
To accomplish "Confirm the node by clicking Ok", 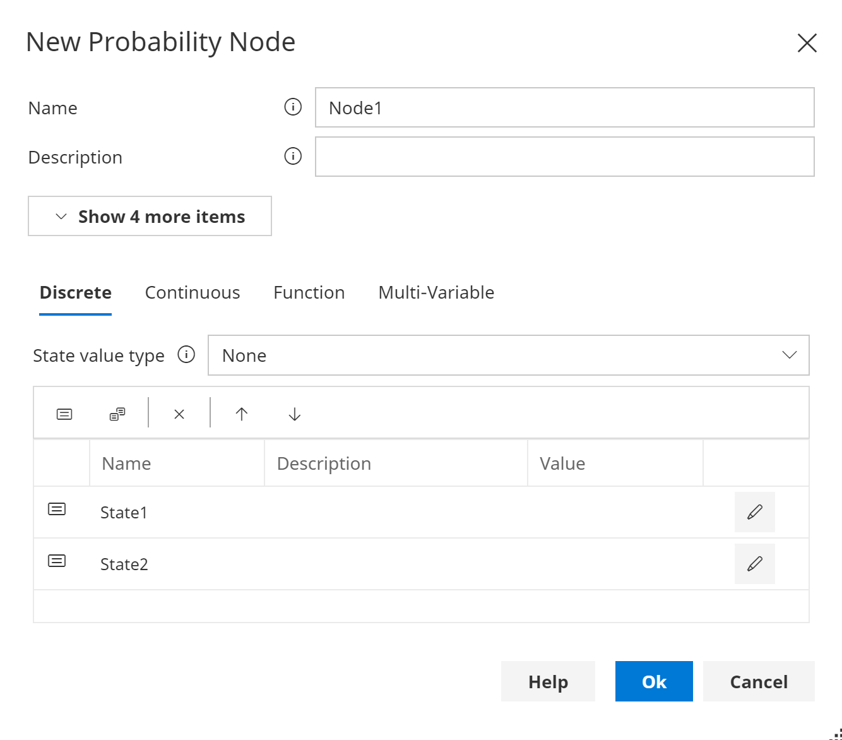I will [x=654, y=681].
